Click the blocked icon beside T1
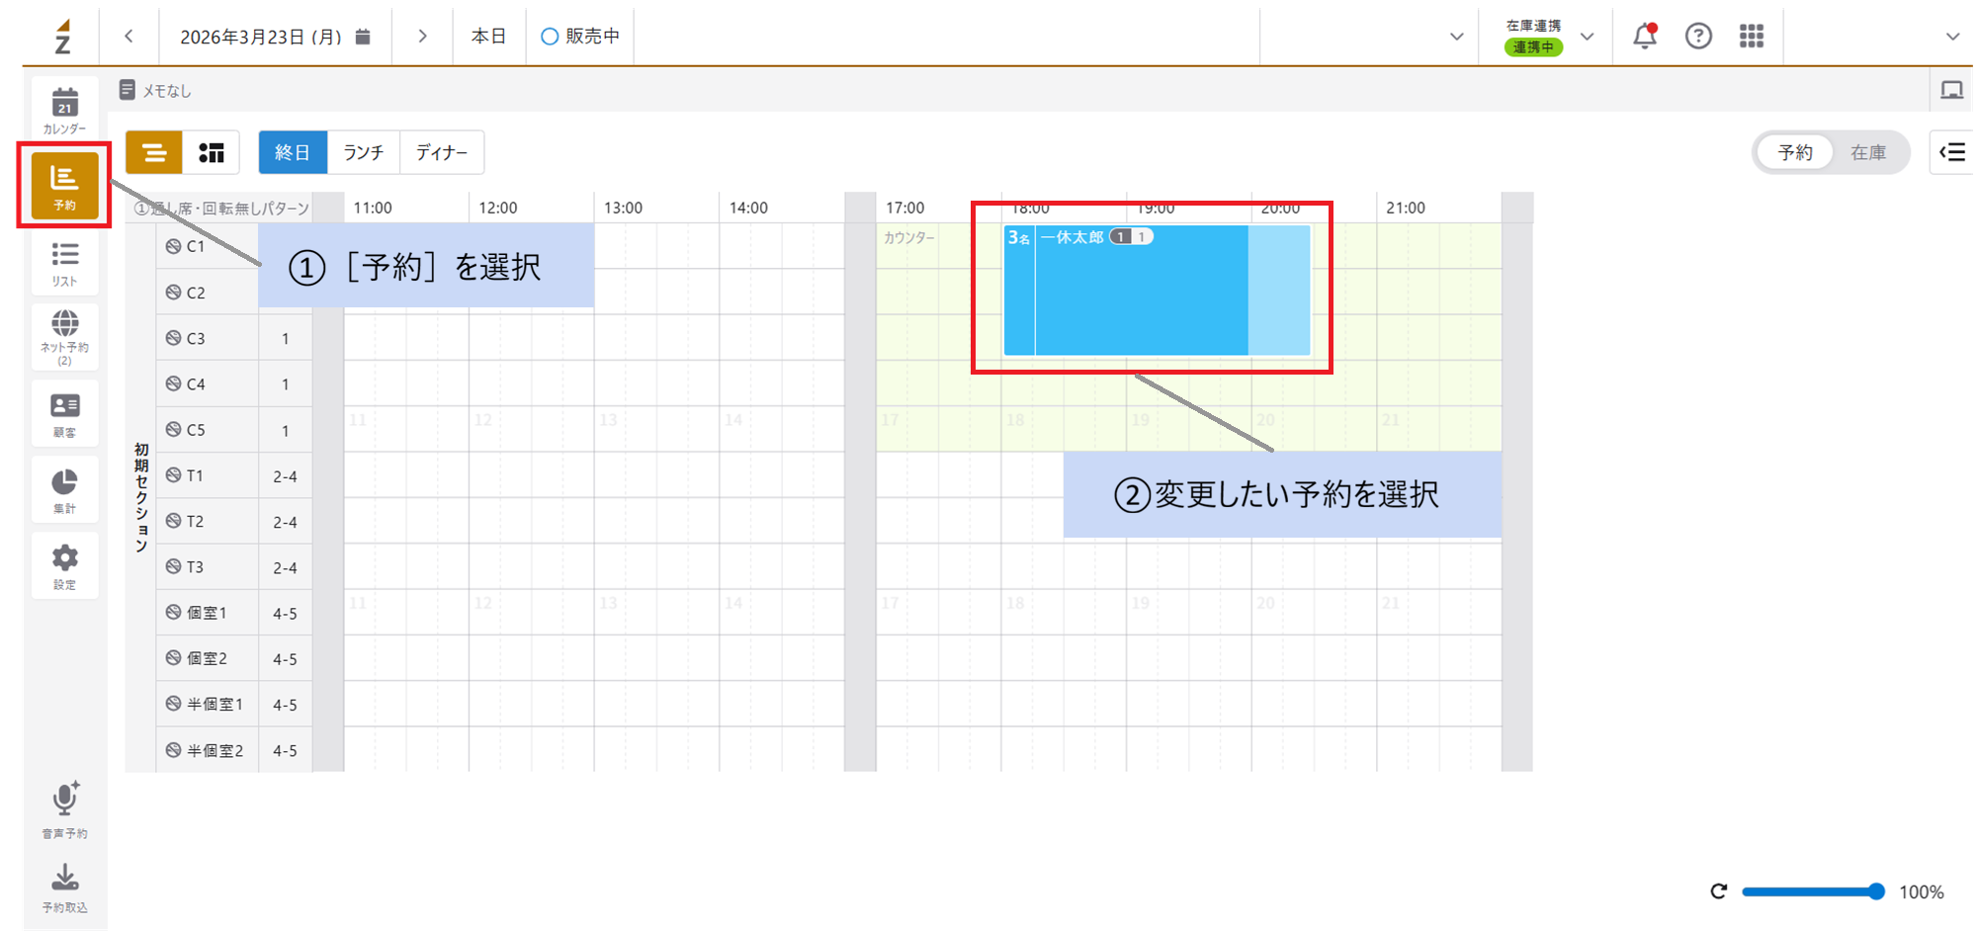 (173, 475)
